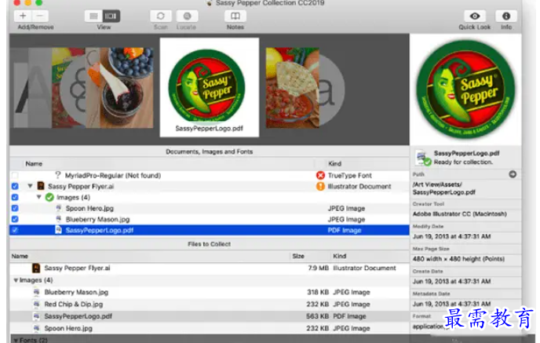The height and width of the screenshot is (343, 540).
Task: Switch to list view mode
Action: 93,16
